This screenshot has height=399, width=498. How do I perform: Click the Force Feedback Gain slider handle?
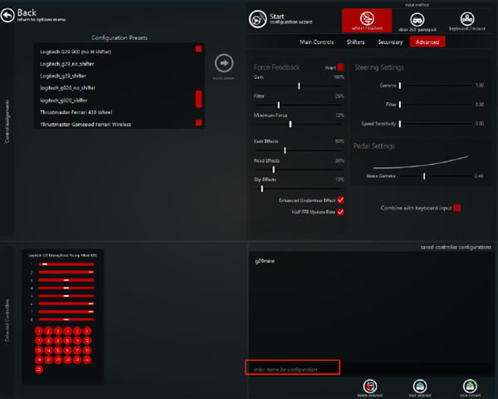tap(299, 86)
